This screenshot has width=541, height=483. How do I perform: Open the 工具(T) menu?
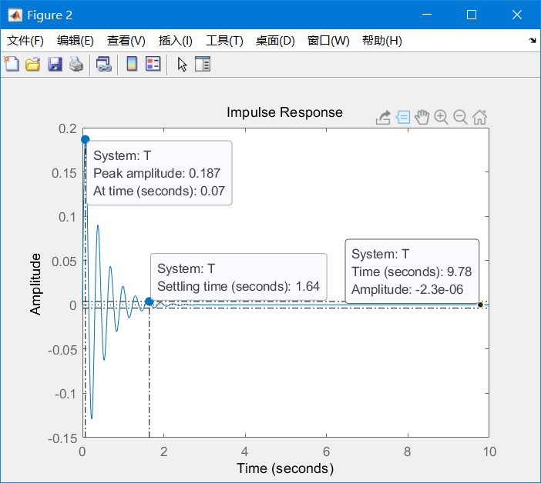point(224,41)
